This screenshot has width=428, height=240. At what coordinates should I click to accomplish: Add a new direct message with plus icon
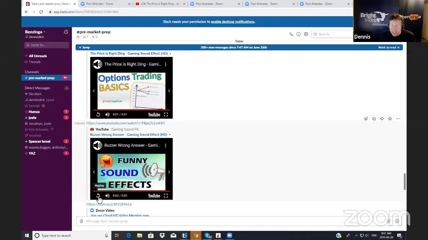coord(67,88)
